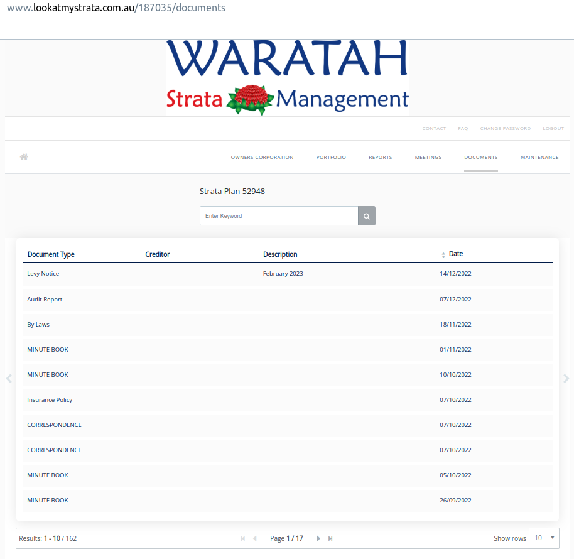Open the Show rows dropdown
Image resolution: width=574 pixels, height=559 pixels.
click(544, 538)
